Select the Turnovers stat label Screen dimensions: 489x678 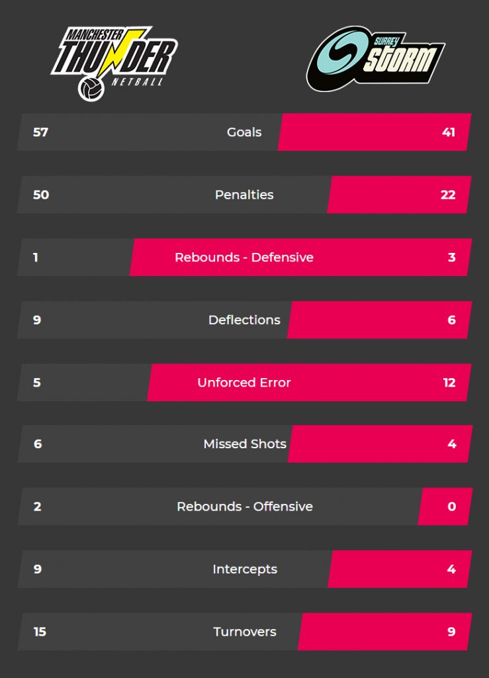(x=245, y=632)
